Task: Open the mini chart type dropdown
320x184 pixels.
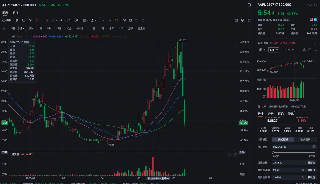Action: click(262, 50)
